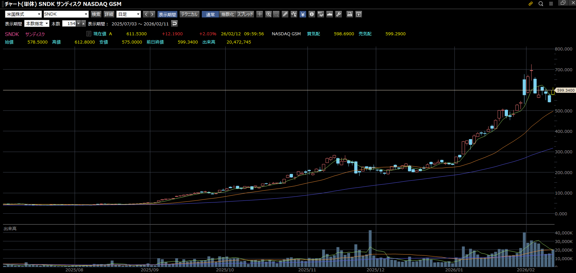Image resolution: width=576 pixels, height=273 pixels.
Task: Open the MY chart candlestick icon
Action: (x=320, y=14)
